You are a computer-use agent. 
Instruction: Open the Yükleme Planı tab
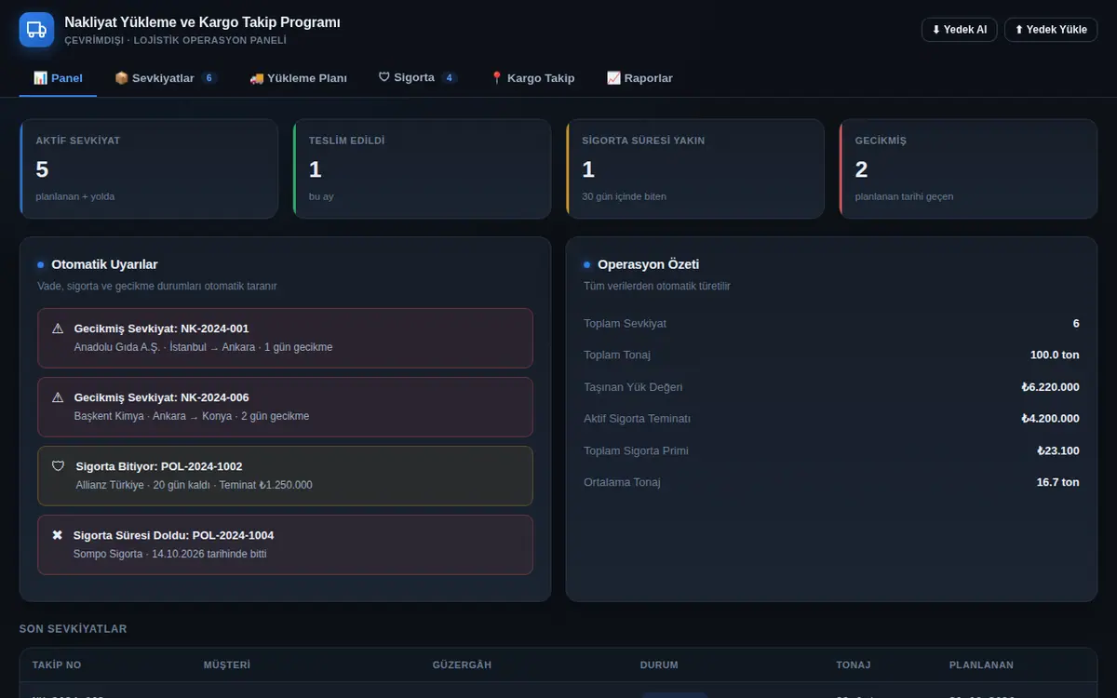[298, 78]
